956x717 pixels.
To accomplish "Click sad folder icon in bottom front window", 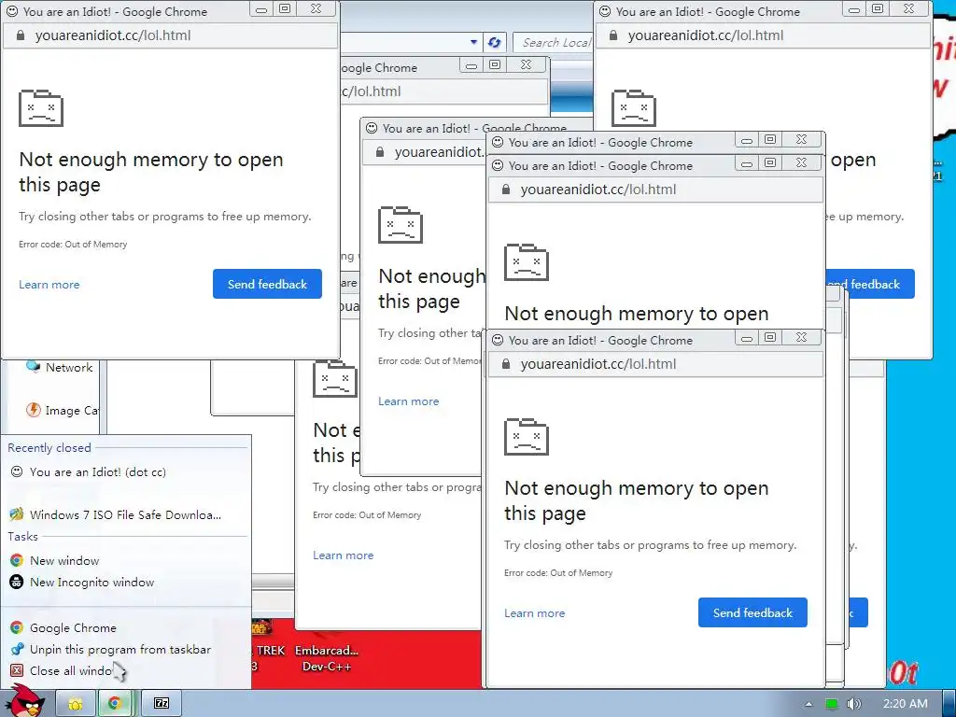I will (527, 437).
